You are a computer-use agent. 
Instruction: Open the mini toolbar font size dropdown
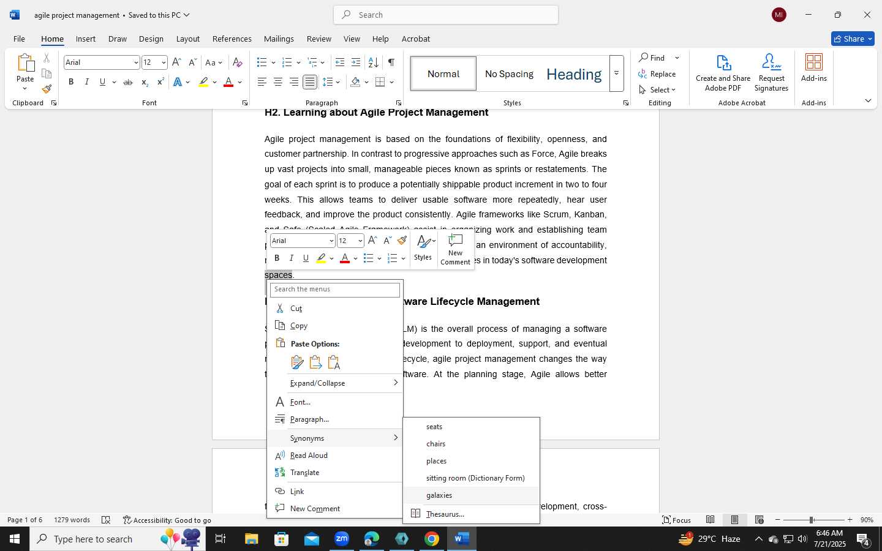click(x=360, y=241)
